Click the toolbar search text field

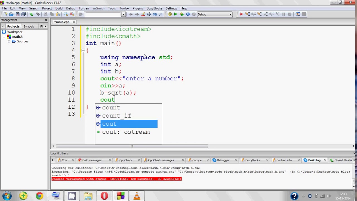click(103, 14)
